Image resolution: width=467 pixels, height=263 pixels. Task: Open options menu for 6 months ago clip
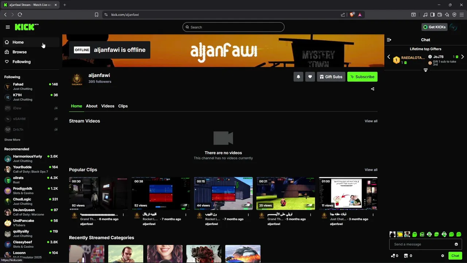pyautogui.click(x=123, y=215)
